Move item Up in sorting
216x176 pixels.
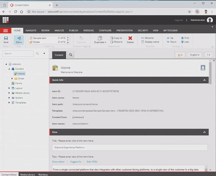click(x=170, y=38)
